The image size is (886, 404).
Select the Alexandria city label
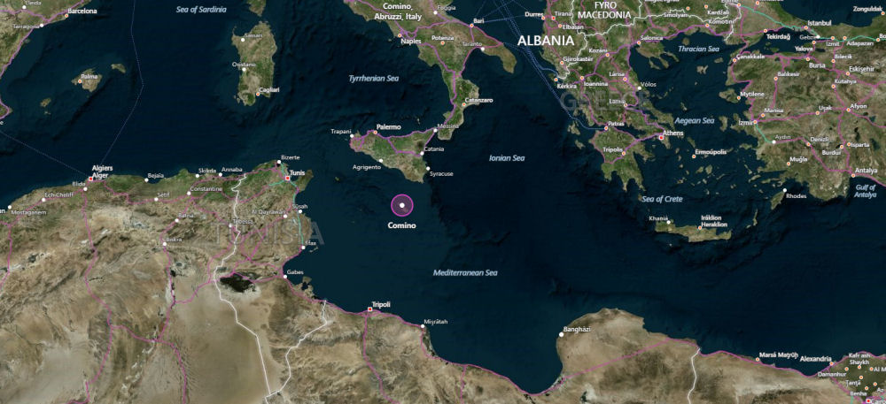(815, 359)
